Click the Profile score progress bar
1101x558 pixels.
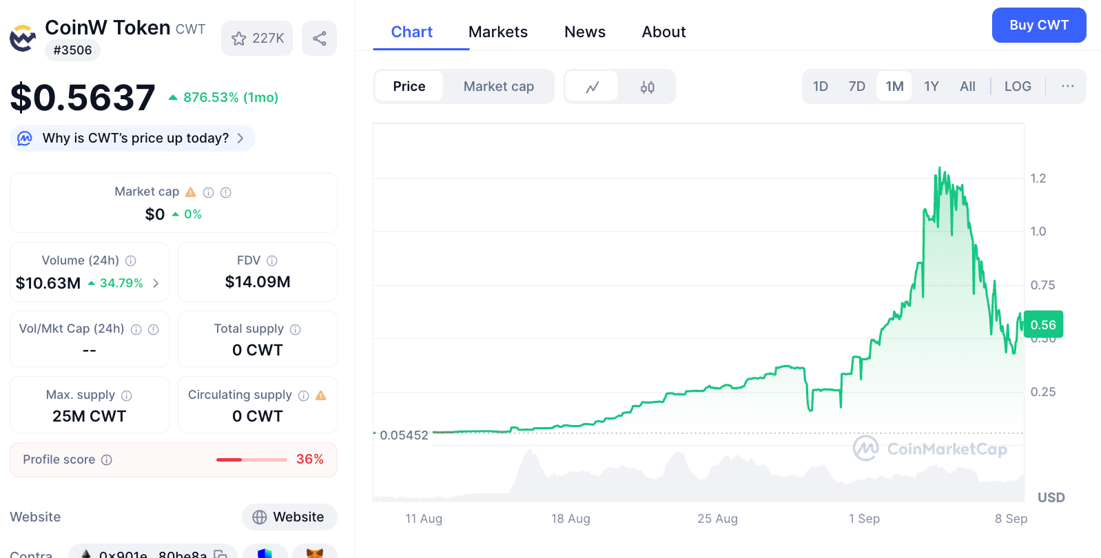tap(251, 459)
